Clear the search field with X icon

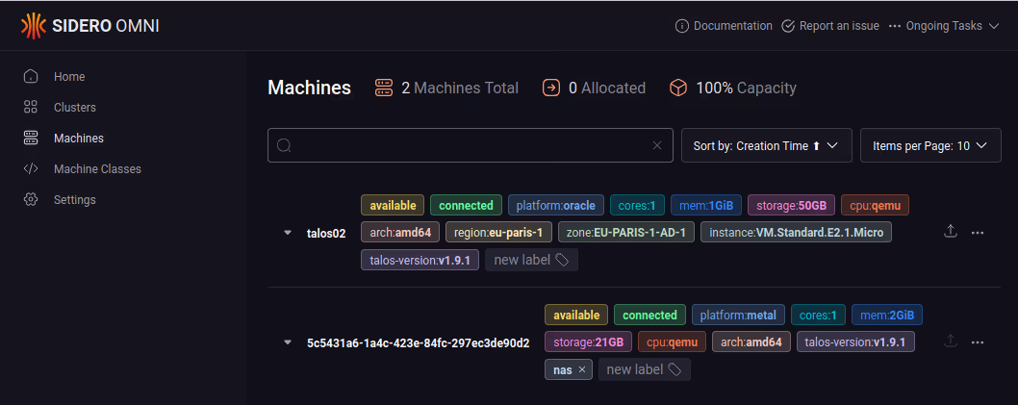pos(657,145)
